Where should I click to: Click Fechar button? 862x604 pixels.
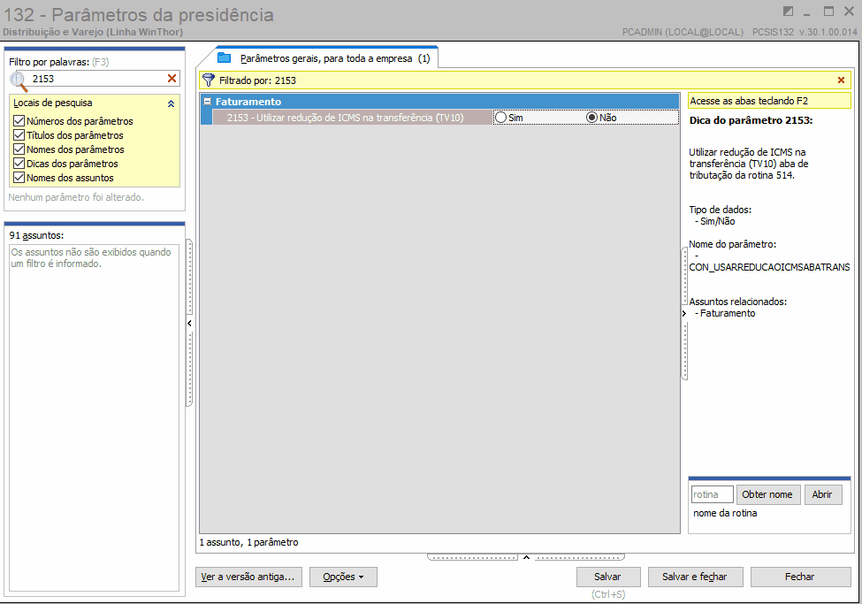point(800,577)
